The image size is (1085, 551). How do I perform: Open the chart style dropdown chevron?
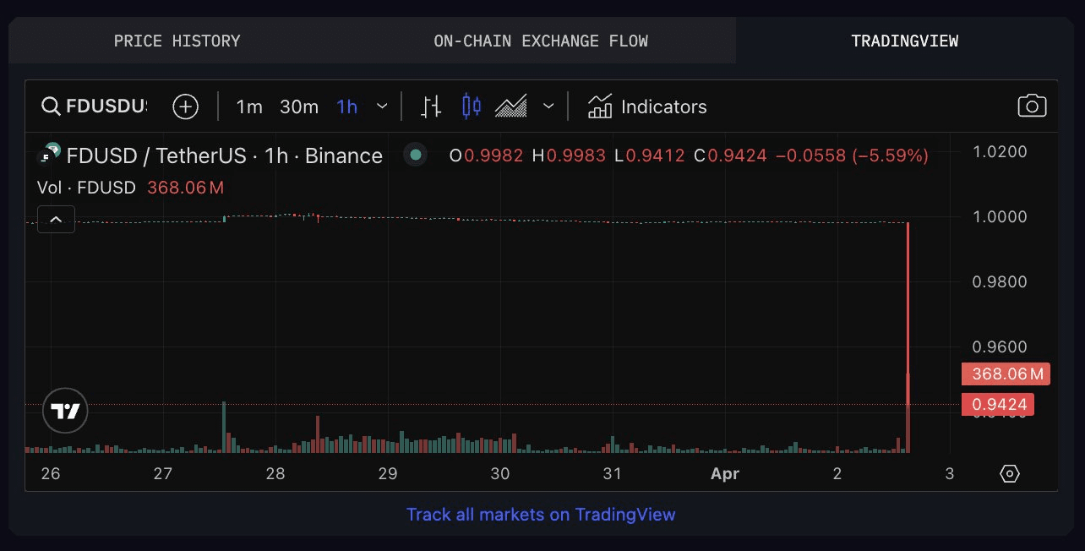549,106
